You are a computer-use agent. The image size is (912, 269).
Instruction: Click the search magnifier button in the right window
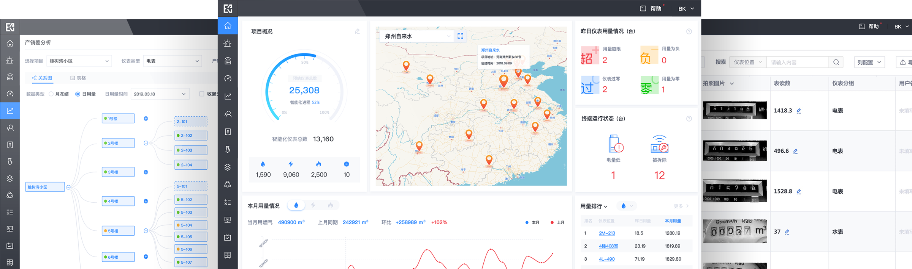836,62
